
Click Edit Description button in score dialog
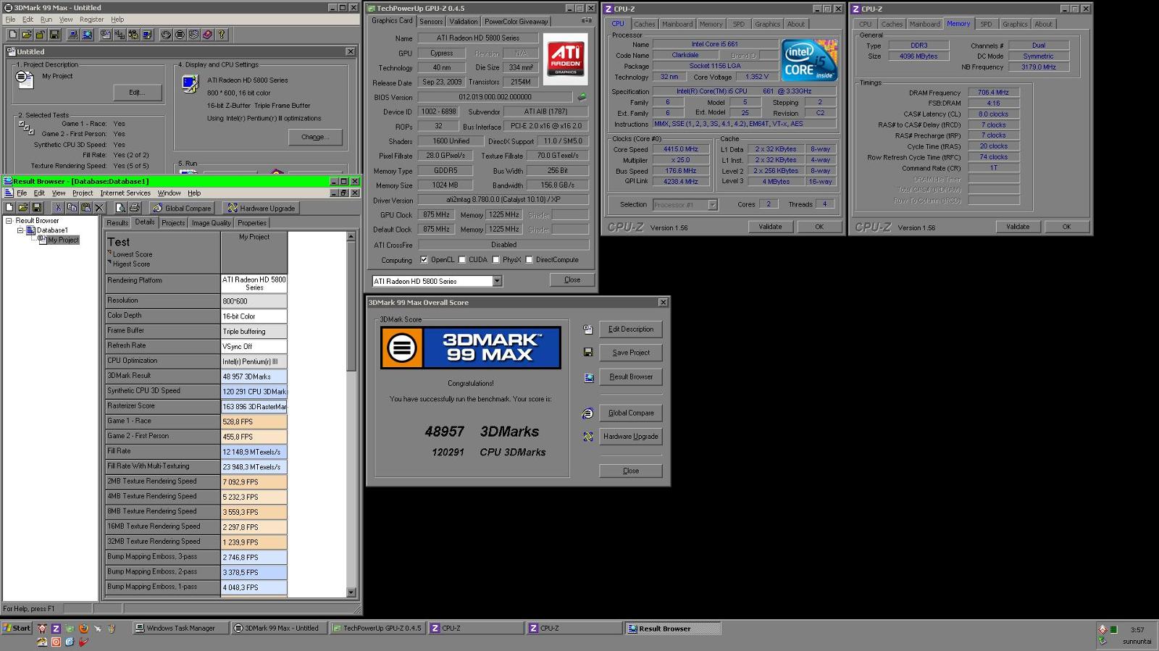click(x=630, y=329)
